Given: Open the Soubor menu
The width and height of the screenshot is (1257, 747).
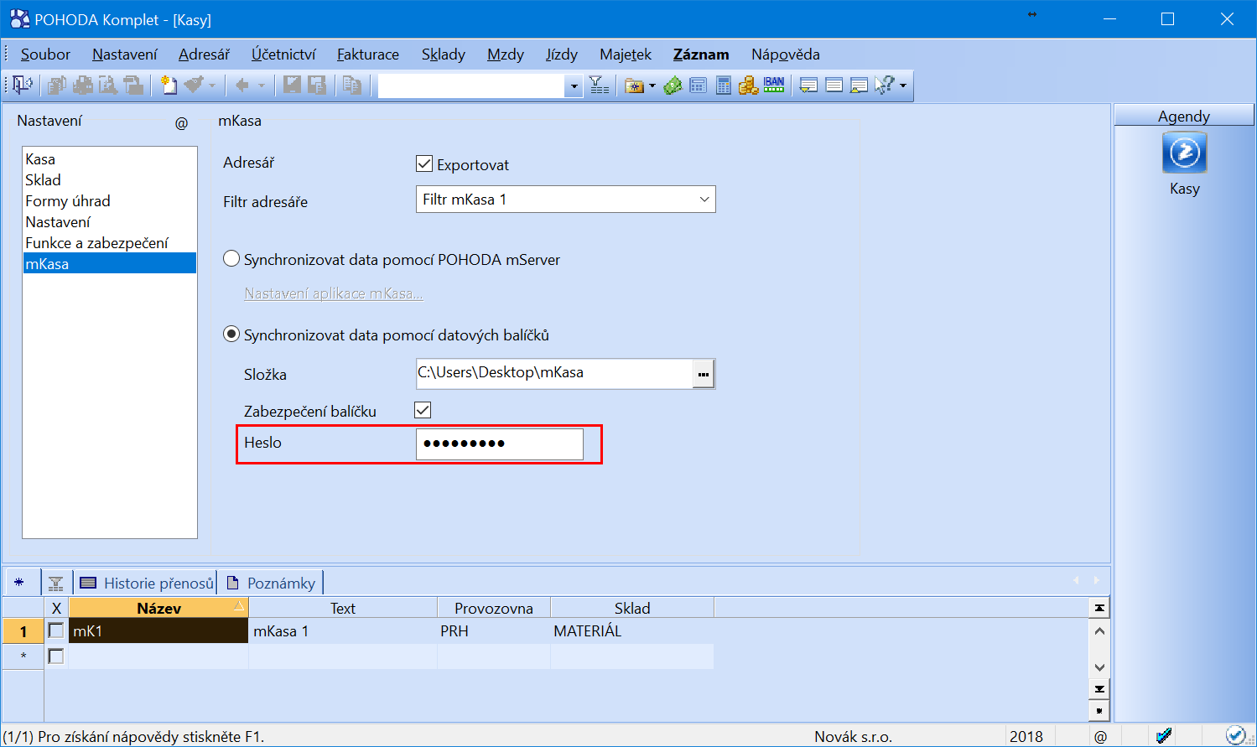Looking at the screenshot, I should point(45,54).
